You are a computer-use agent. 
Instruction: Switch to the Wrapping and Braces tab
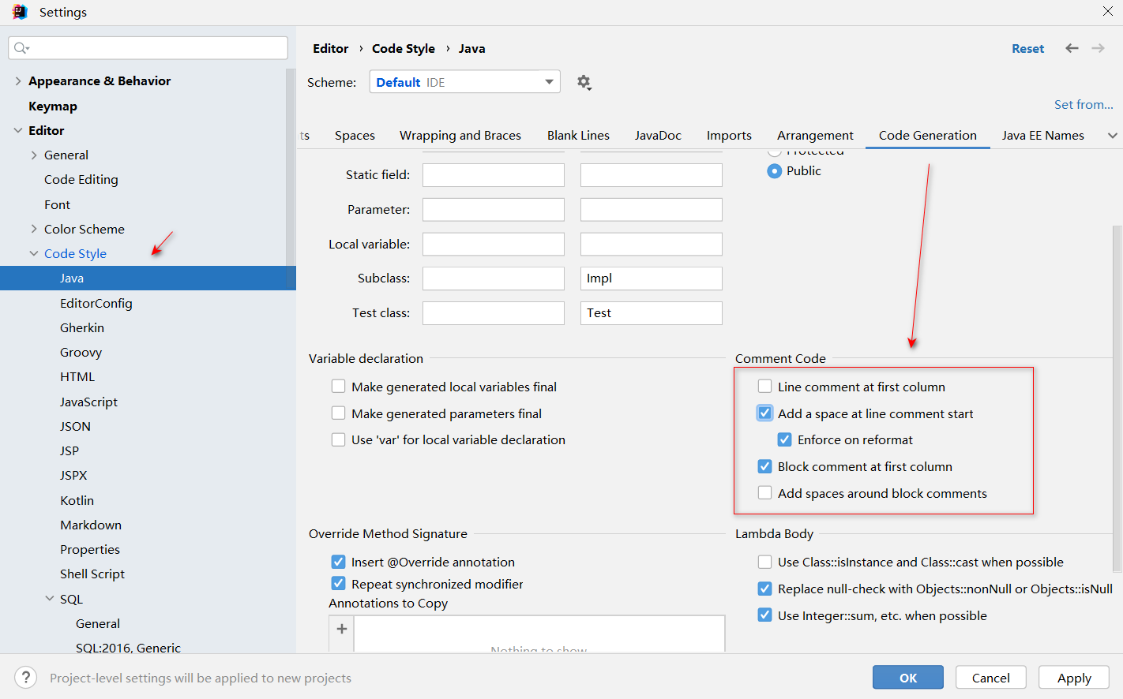tap(460, 136)
